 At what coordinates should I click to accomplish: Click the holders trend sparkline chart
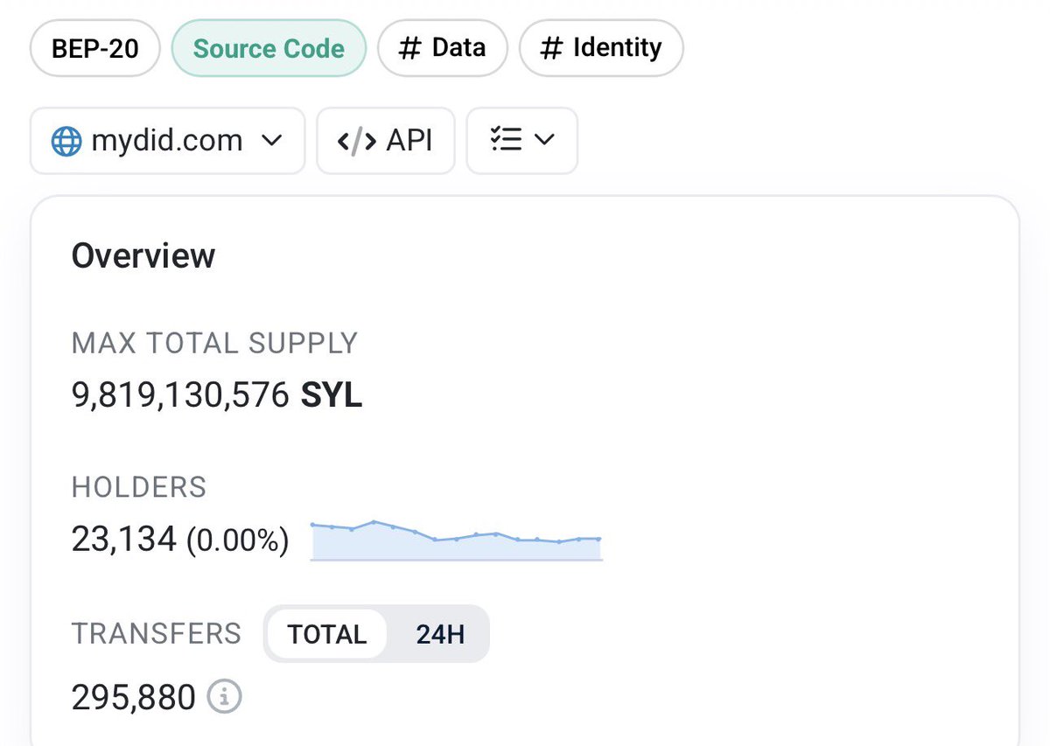point(456,540)
